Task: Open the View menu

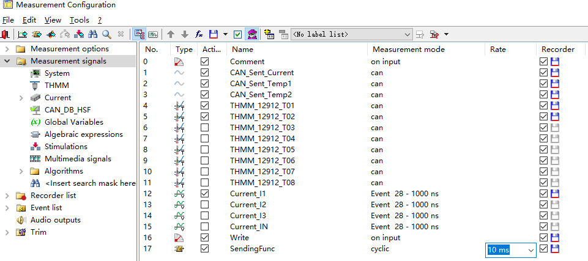Action: (x=53, y=20)
